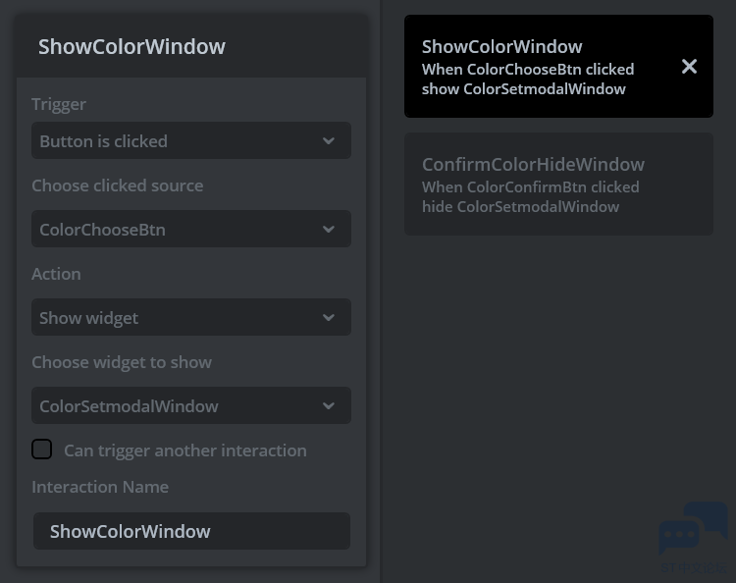Click the chevron beside ColorSetmodalWindow
736x583 pixels.
click(329, 406)
